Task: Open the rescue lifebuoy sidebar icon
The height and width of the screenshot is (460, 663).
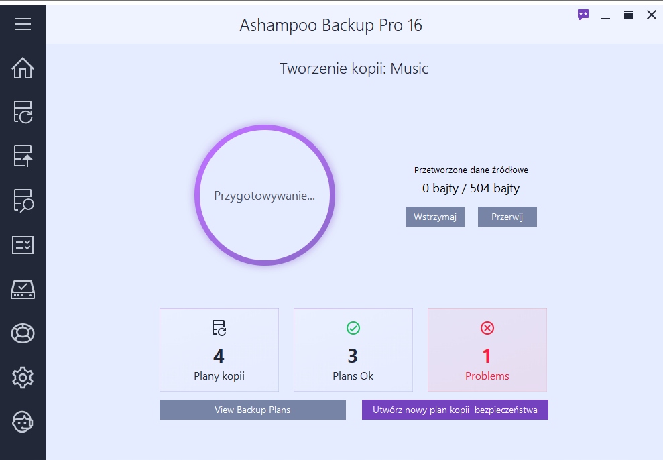Action: coord(23,333)
